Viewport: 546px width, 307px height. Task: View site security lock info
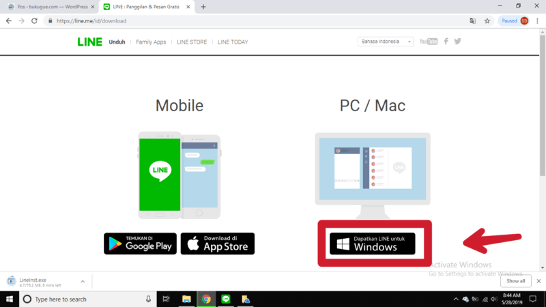[50, 21]
